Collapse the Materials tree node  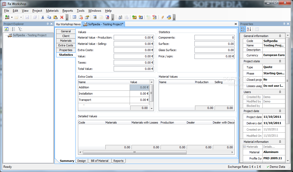click(244, 147)
